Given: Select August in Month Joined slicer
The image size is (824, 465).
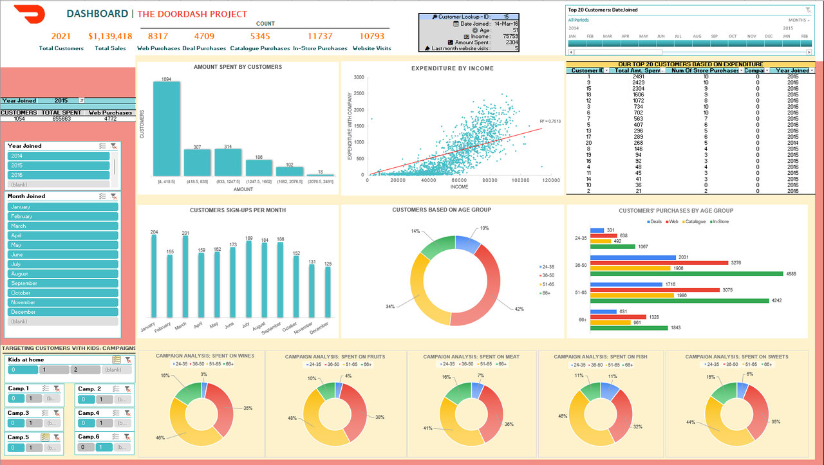Looking at the screenshot, I should point(63,273).
